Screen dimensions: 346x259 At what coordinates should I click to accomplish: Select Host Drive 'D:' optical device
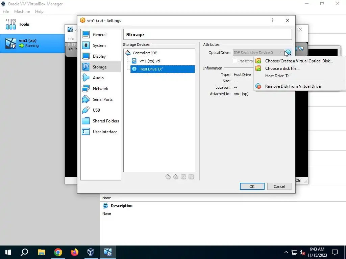163,69
